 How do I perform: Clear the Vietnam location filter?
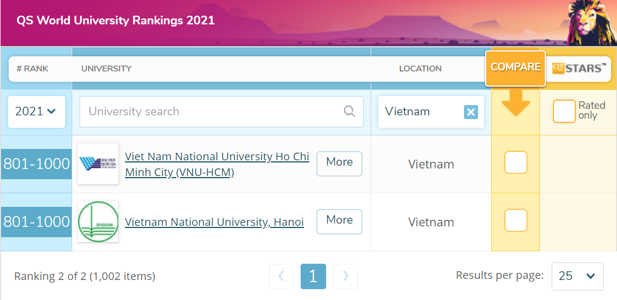[x=471, y=112]
